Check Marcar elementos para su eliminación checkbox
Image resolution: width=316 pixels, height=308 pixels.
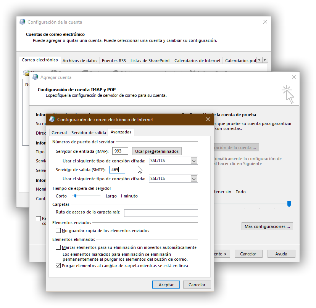[x=58, y=246]
